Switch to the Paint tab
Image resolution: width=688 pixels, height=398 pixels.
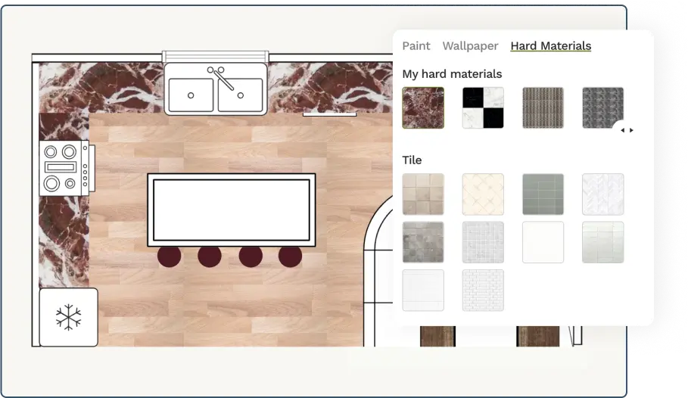[x=416, y=45]
